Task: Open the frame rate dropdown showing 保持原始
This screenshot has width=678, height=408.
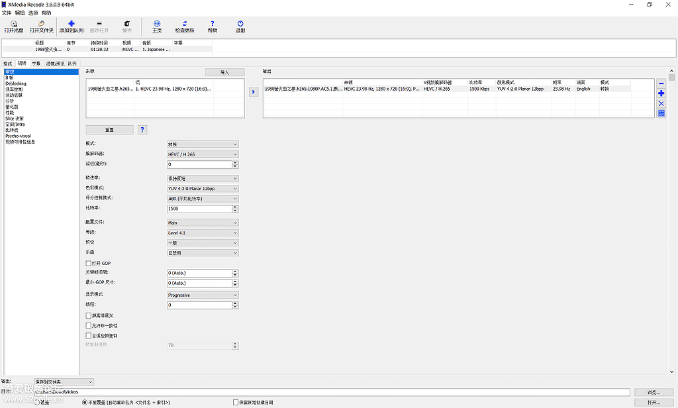Action: point(203,178)
